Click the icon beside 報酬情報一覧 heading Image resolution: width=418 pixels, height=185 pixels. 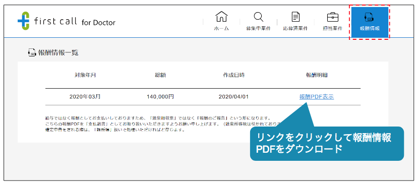[x=32, y=52]
